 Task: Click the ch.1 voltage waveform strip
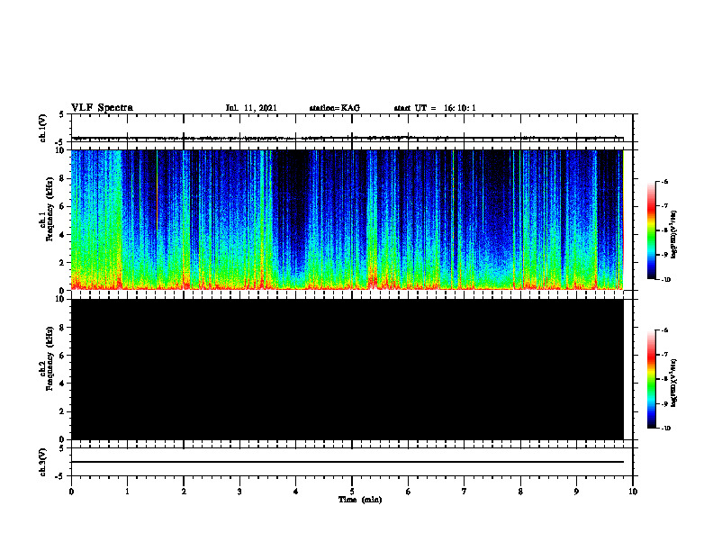[x=347, y=138]
